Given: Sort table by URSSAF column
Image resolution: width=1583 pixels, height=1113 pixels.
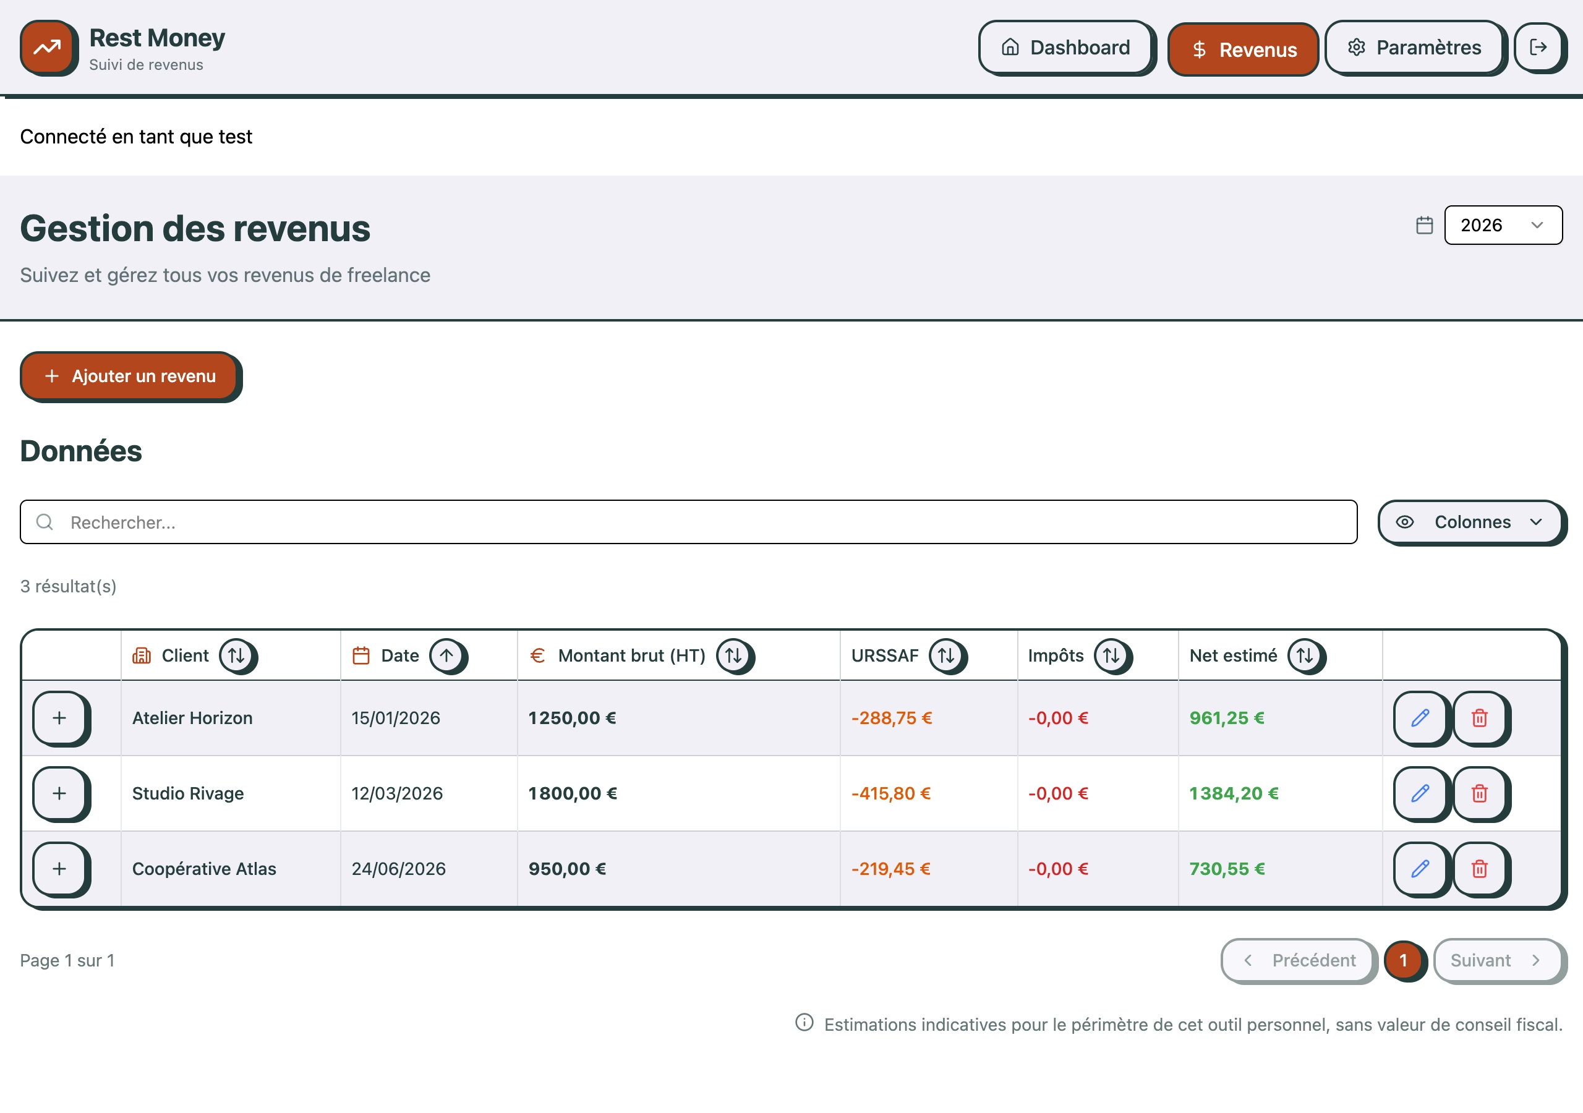Looking at the screenshot, I should [947, 655].
